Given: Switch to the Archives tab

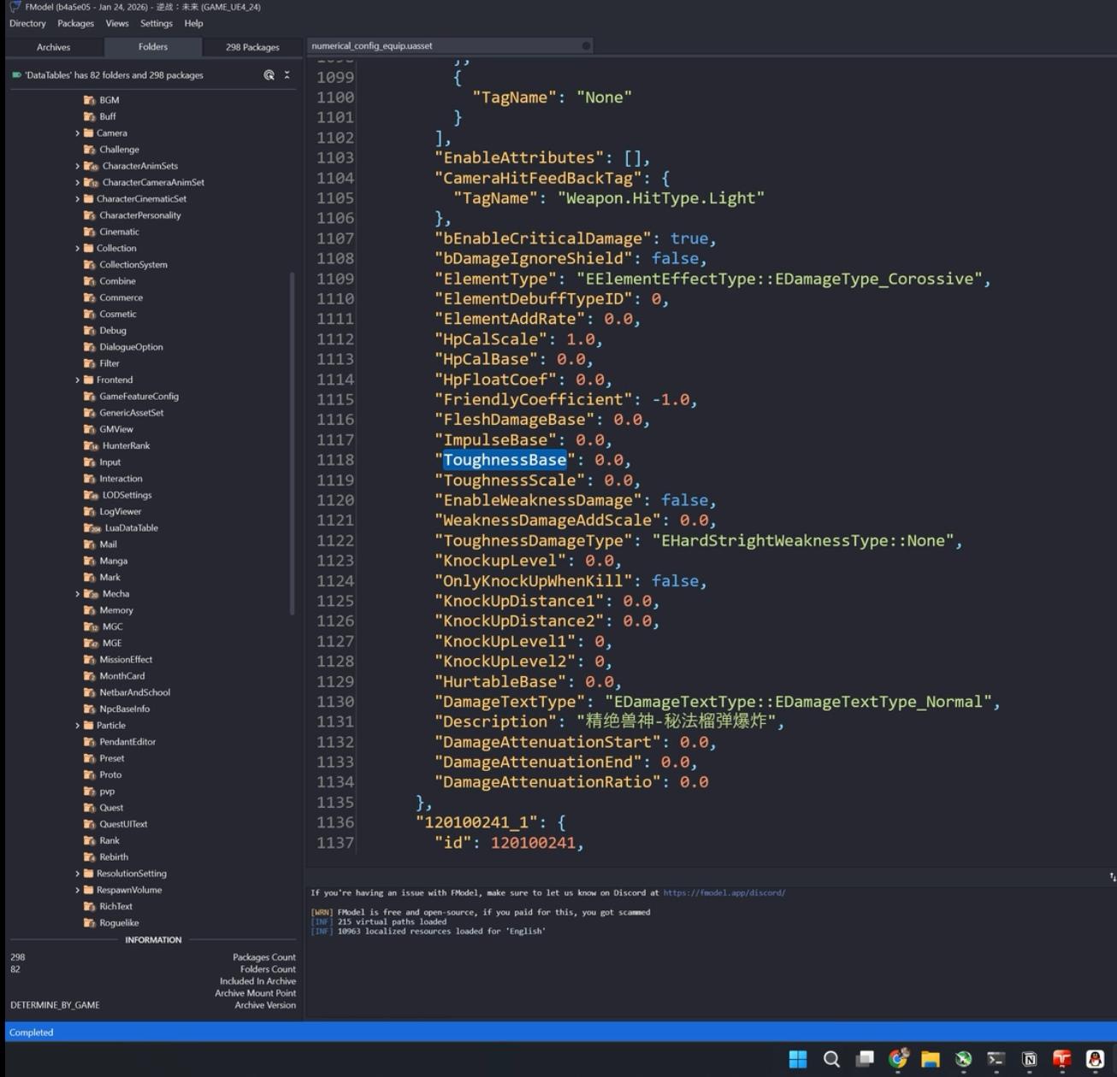Looking at the screenshot, I should [x=53, y=47].
